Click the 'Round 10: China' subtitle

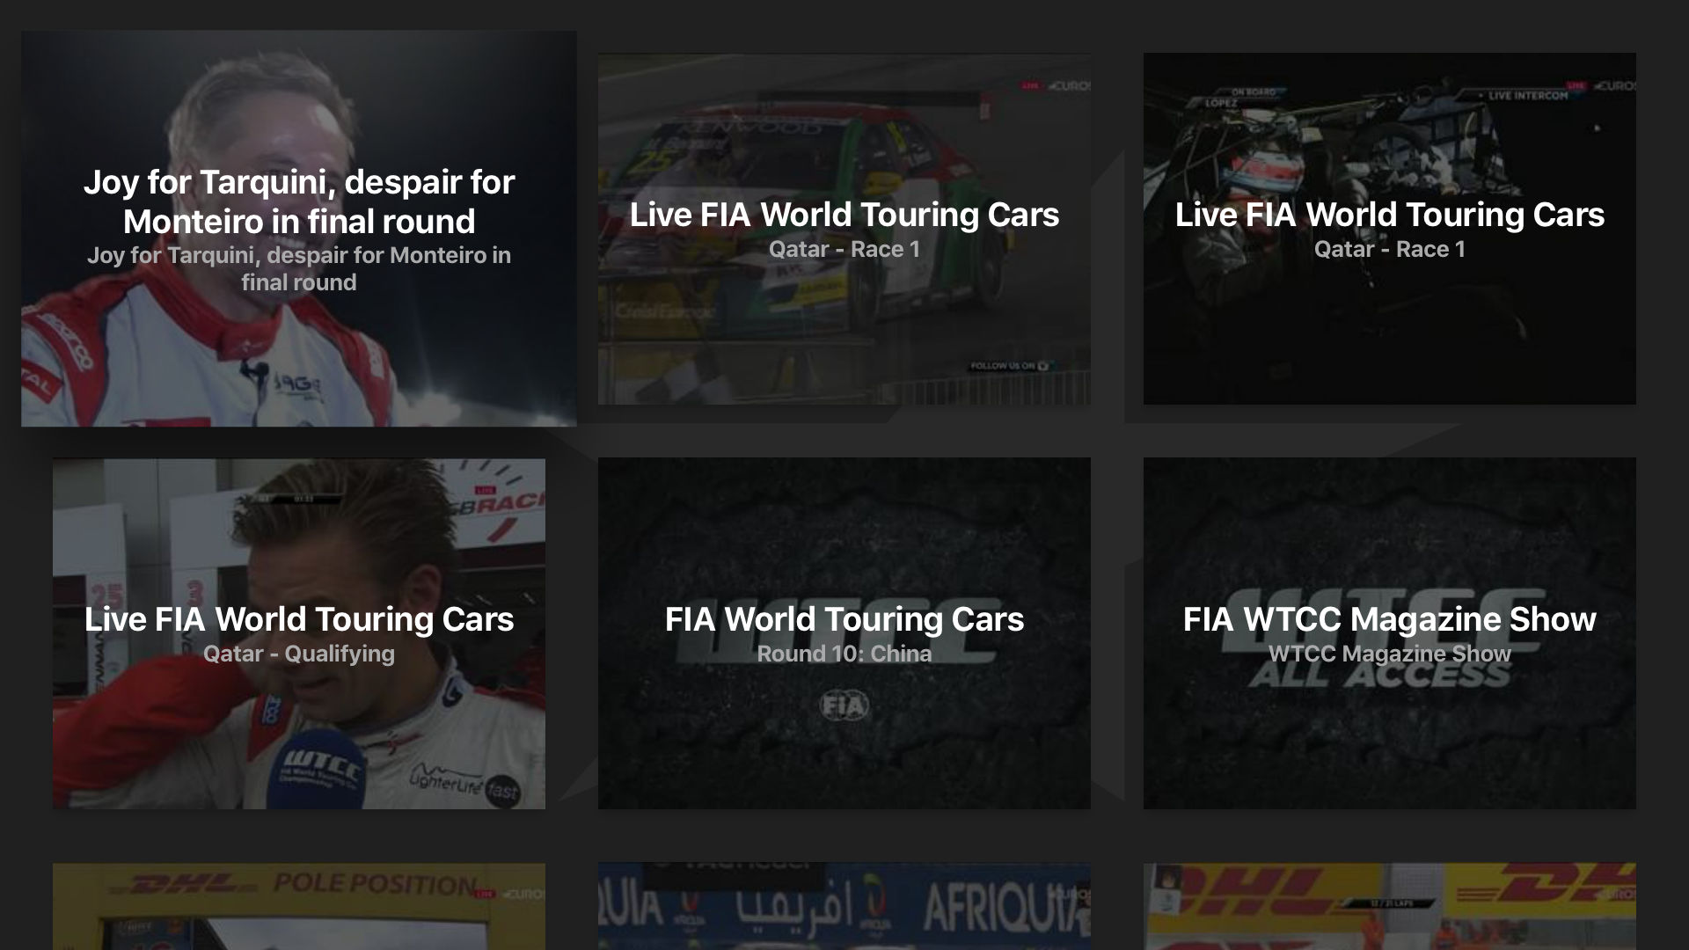coord(844,654)
